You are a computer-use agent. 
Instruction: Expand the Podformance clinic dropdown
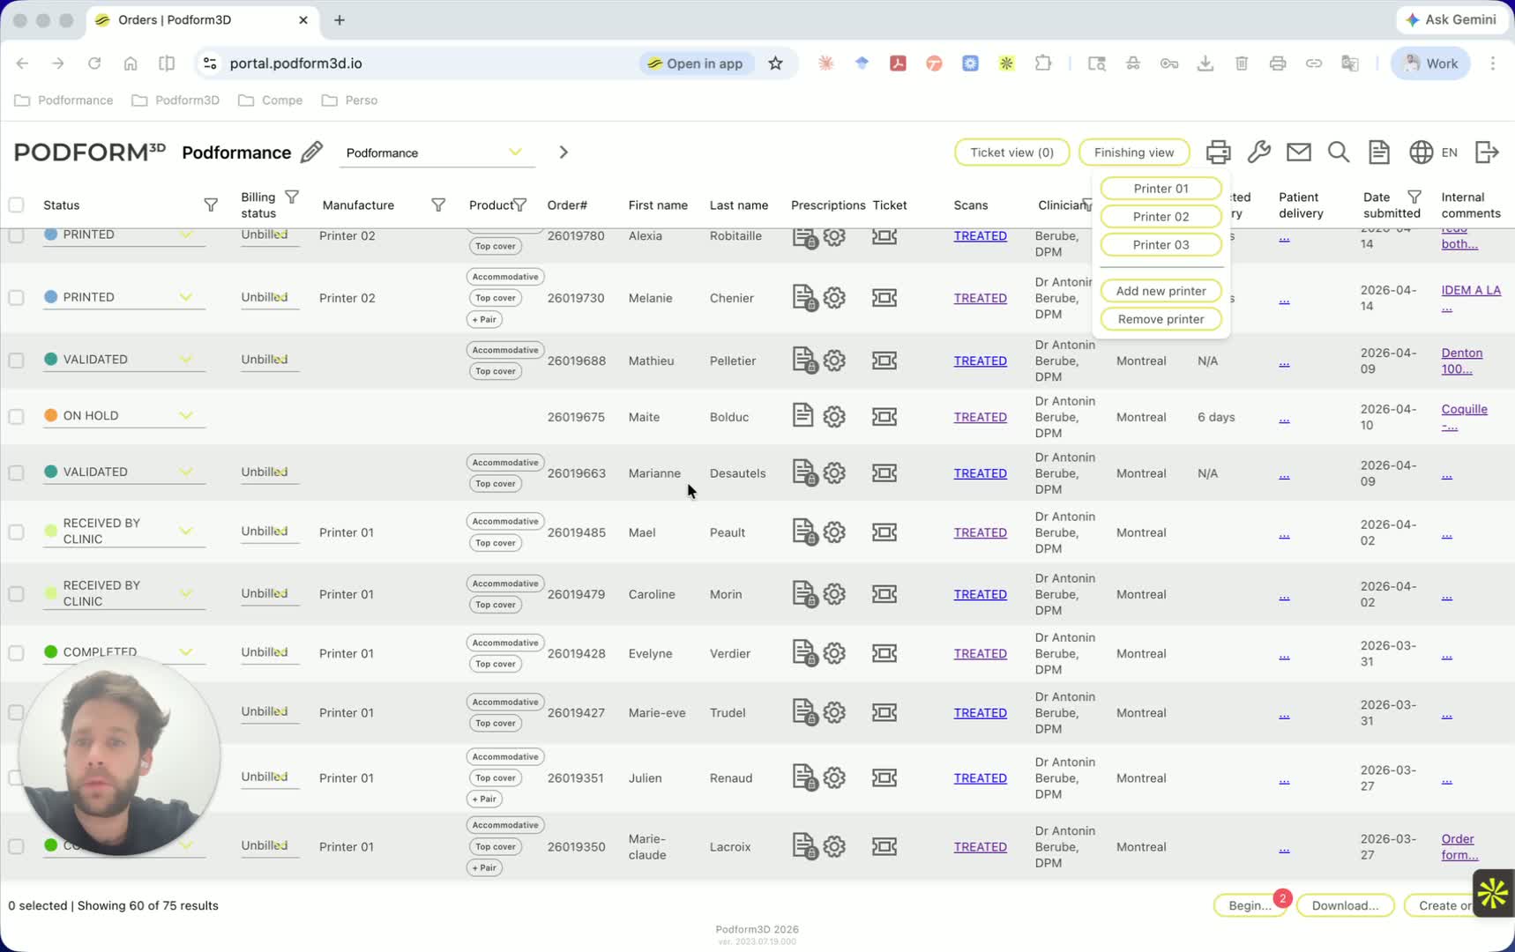point(437,152)
